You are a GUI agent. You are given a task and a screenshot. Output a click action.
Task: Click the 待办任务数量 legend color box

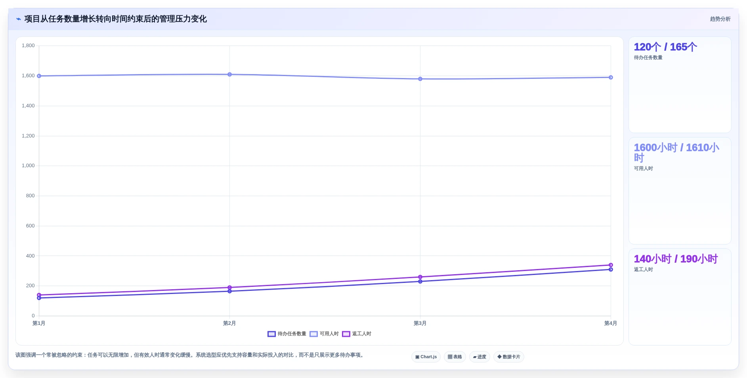pos(271,334)
